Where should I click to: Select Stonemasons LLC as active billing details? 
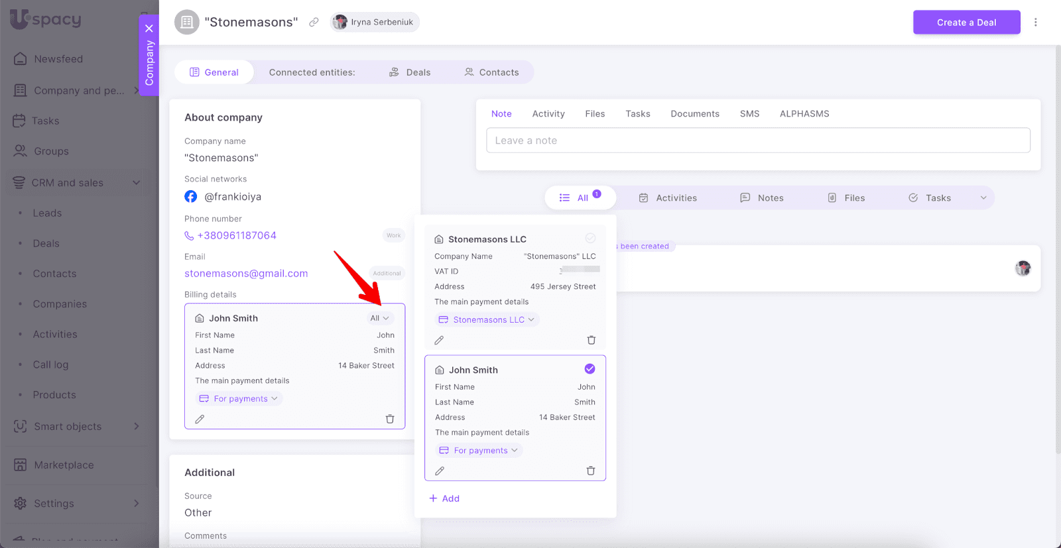coord(590,239)
